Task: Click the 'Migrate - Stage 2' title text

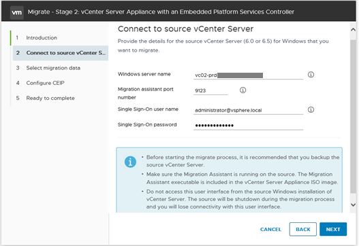Action: click(x=161, y=12)
